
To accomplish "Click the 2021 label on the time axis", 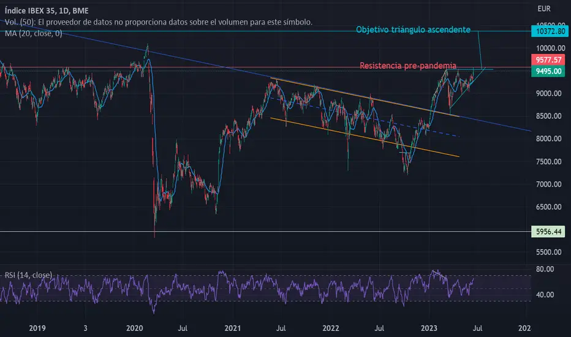I will pyautogui.click(x=232, y=328).
